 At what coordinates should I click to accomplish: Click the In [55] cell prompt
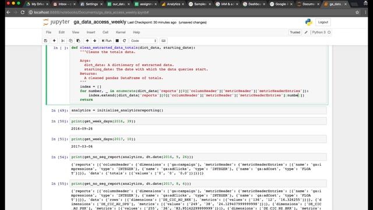[x=59, y=184]
